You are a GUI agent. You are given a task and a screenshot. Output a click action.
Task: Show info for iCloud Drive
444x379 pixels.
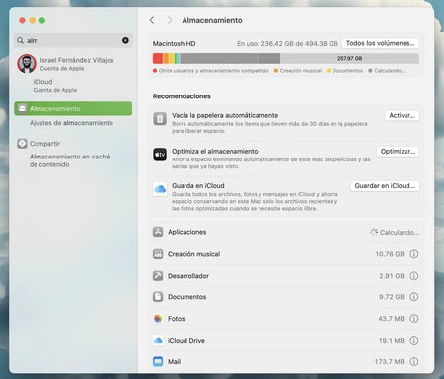click(x=414, y=341)
